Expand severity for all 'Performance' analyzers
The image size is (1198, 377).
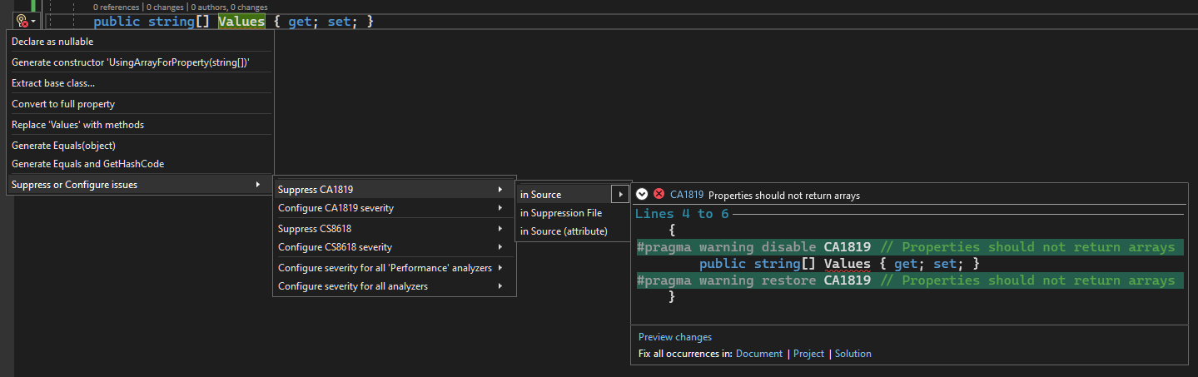tap(395, 268)
